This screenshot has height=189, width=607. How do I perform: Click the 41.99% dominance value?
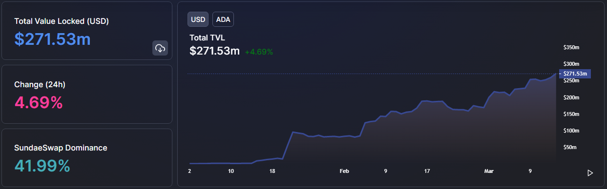point(42,166)
